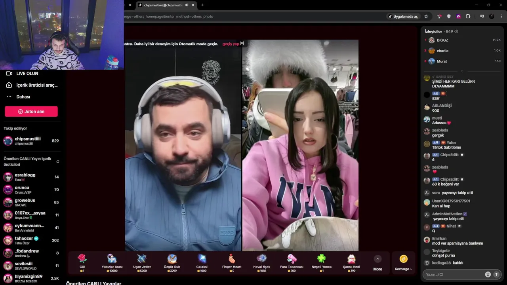
Task: Send the Şanslı Kedi gift
Action: point(351,263)
